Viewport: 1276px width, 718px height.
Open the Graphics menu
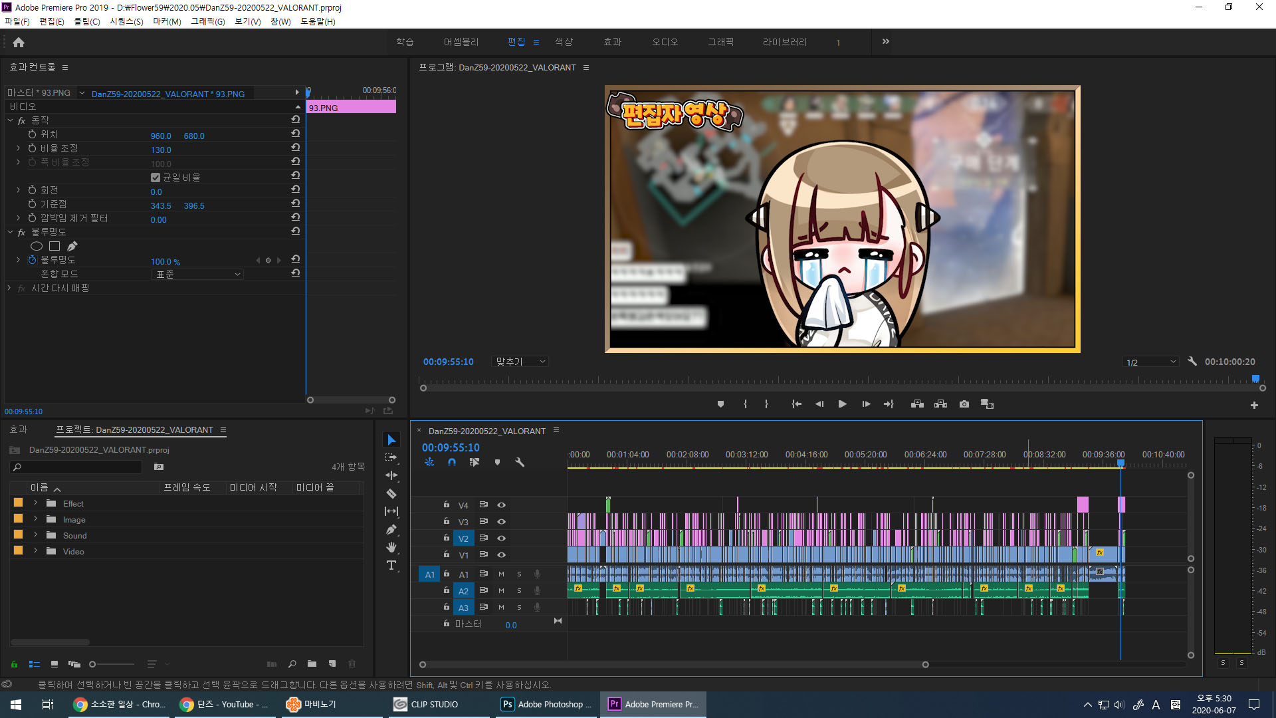(208, 21)
